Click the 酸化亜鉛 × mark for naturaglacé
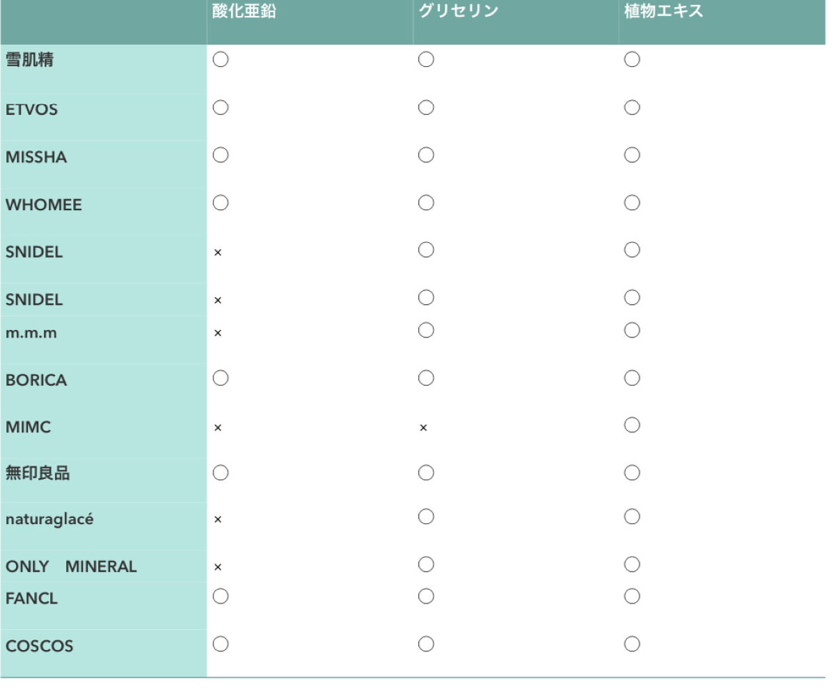Viewport: 835px width, 689px height. coord(218,520)
